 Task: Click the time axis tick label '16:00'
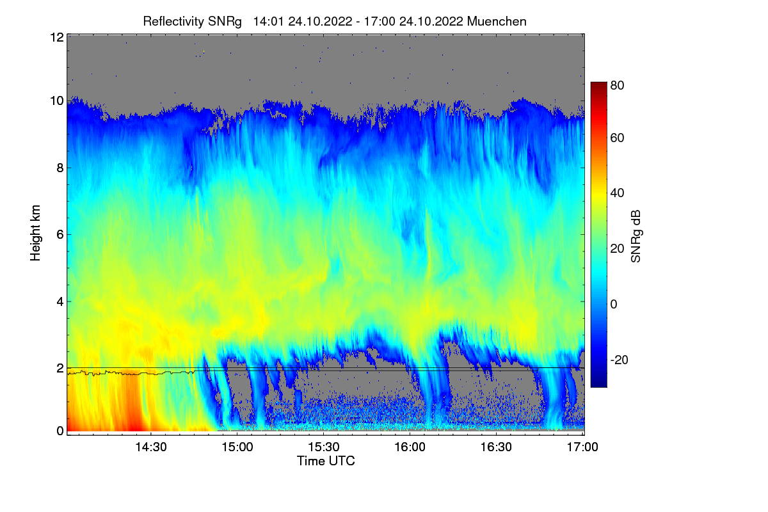click(410, 447)
